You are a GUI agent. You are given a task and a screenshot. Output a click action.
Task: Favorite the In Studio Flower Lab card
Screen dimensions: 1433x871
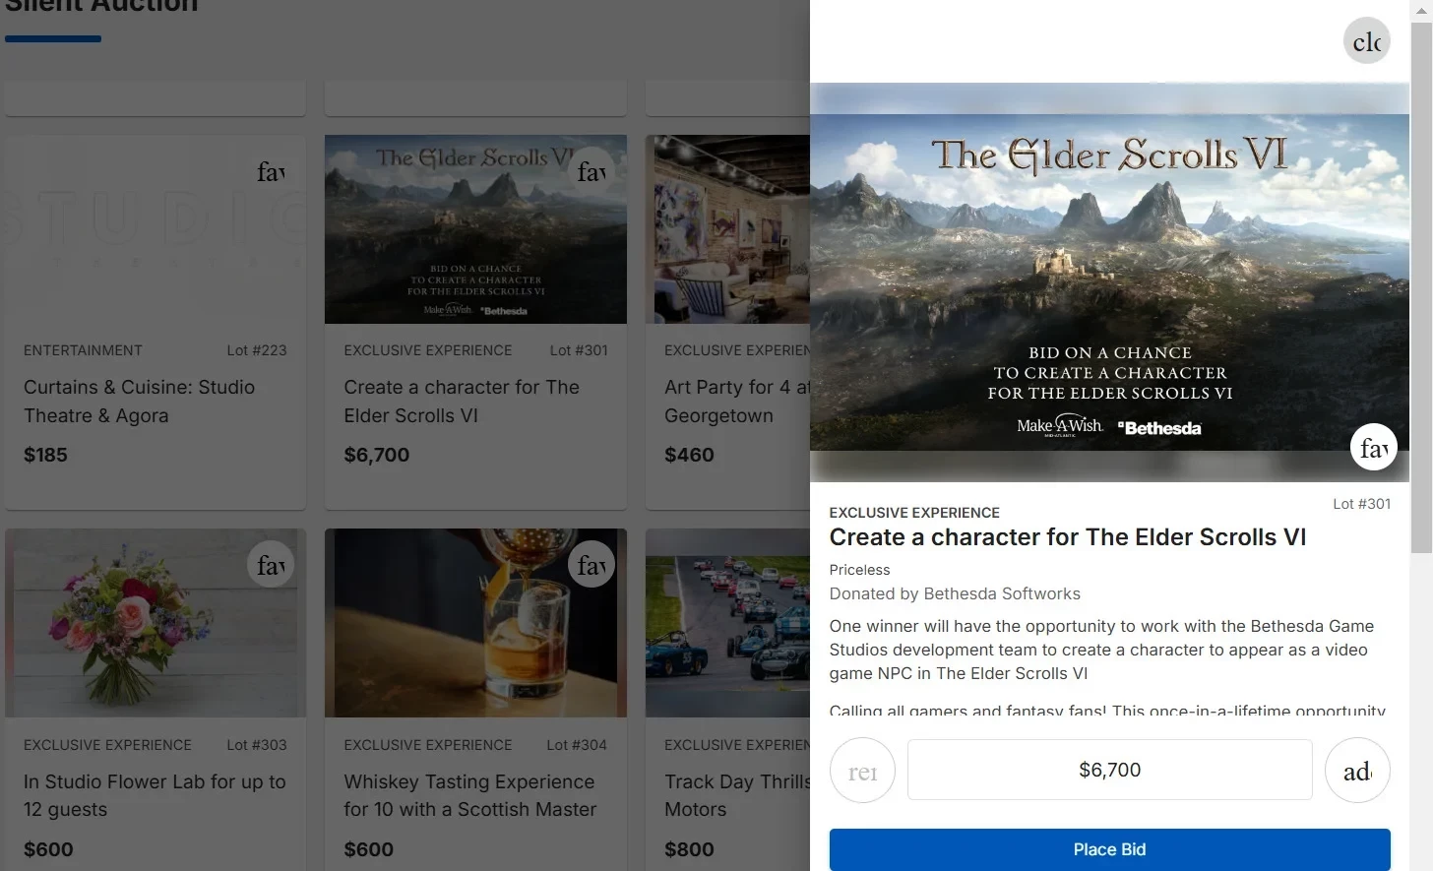(271, 565)
